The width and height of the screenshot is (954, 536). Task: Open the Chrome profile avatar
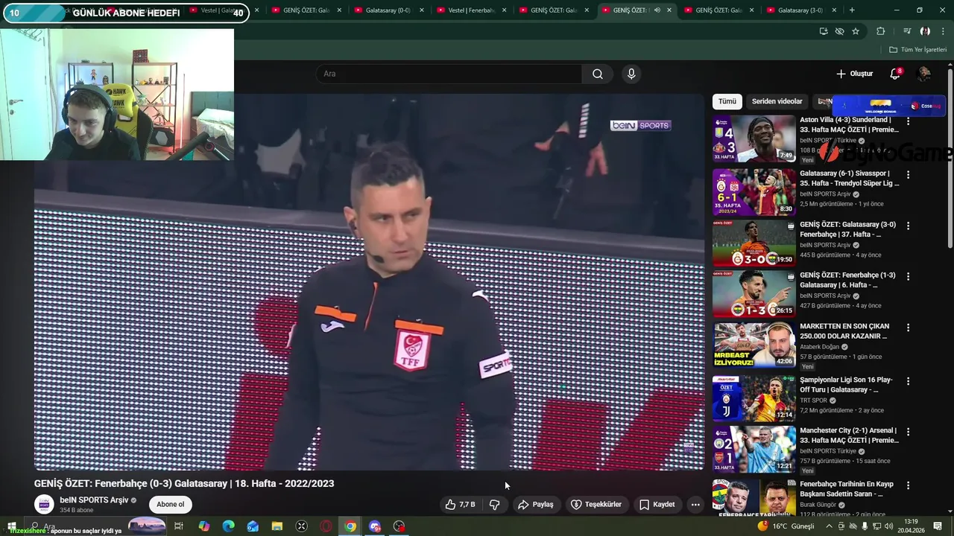(x=925, y=31)
